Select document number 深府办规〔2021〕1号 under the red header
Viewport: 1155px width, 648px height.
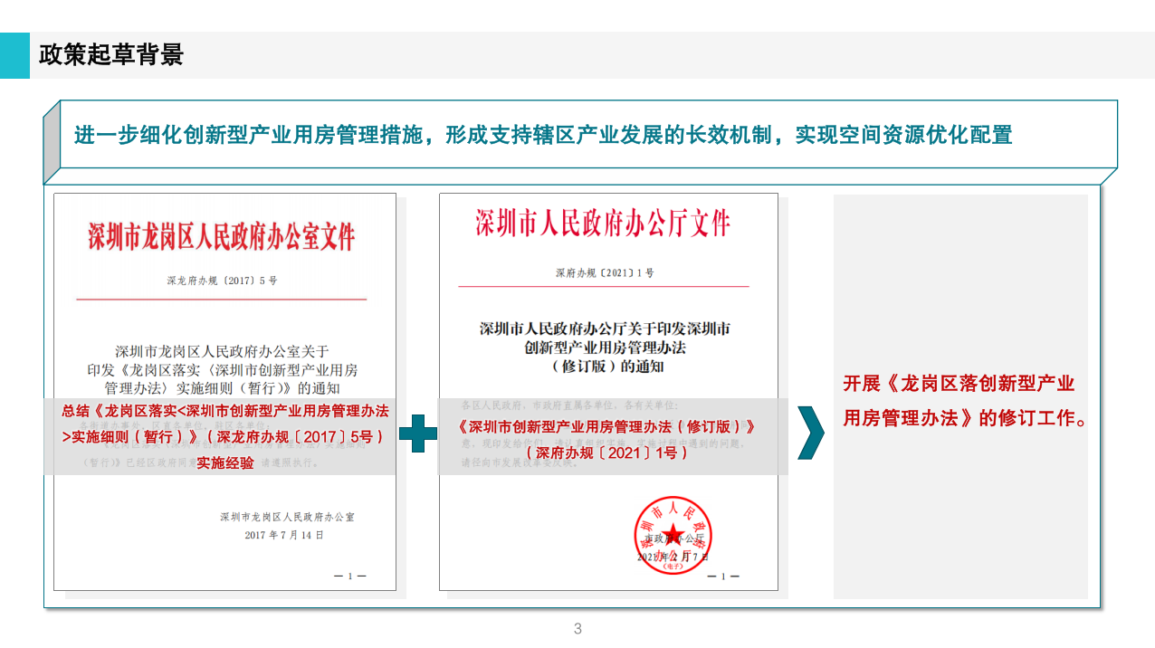pos(605,272)
